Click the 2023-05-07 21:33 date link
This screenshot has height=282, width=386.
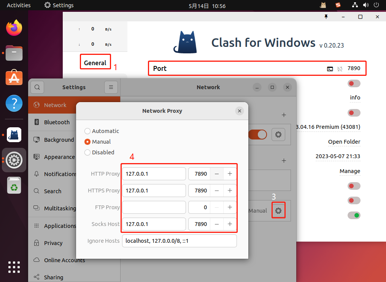(338, 156)
